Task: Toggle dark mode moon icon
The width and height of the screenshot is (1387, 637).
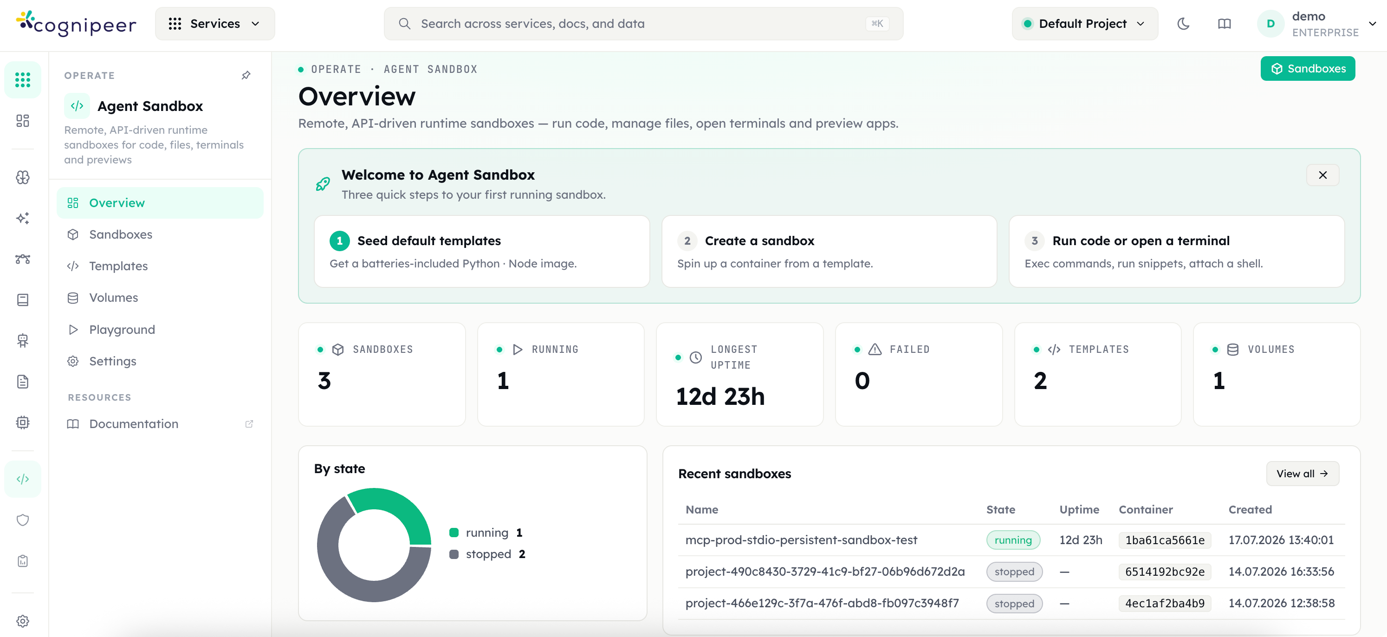Action: (1184, 24)
